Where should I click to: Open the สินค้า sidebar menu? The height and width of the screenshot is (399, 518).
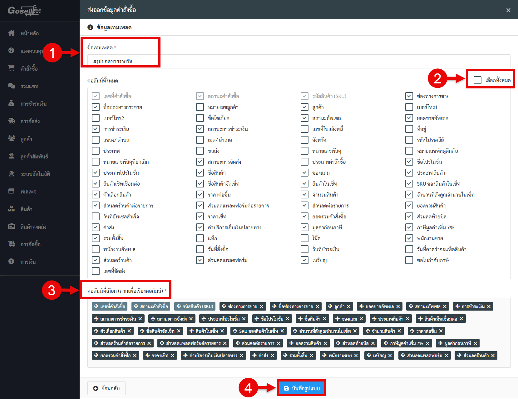point(26,209)
